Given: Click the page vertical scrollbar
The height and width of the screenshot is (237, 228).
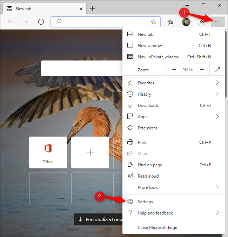Looking at the screenshot, I should tap(226, 64).
